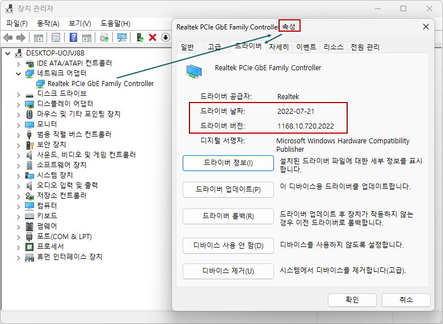The height and width of the screenshot is (324, 443).
Task: Collapse the DESKTOP-UOJVJ8B root node
Action: pyautogui.click(x=8, y=53)
